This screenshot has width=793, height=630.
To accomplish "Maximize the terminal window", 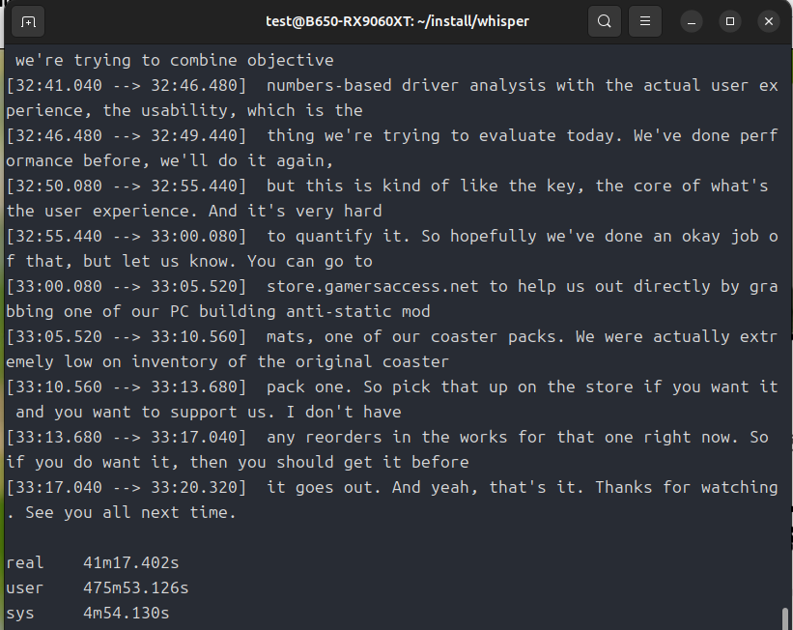I will point(730,21).
